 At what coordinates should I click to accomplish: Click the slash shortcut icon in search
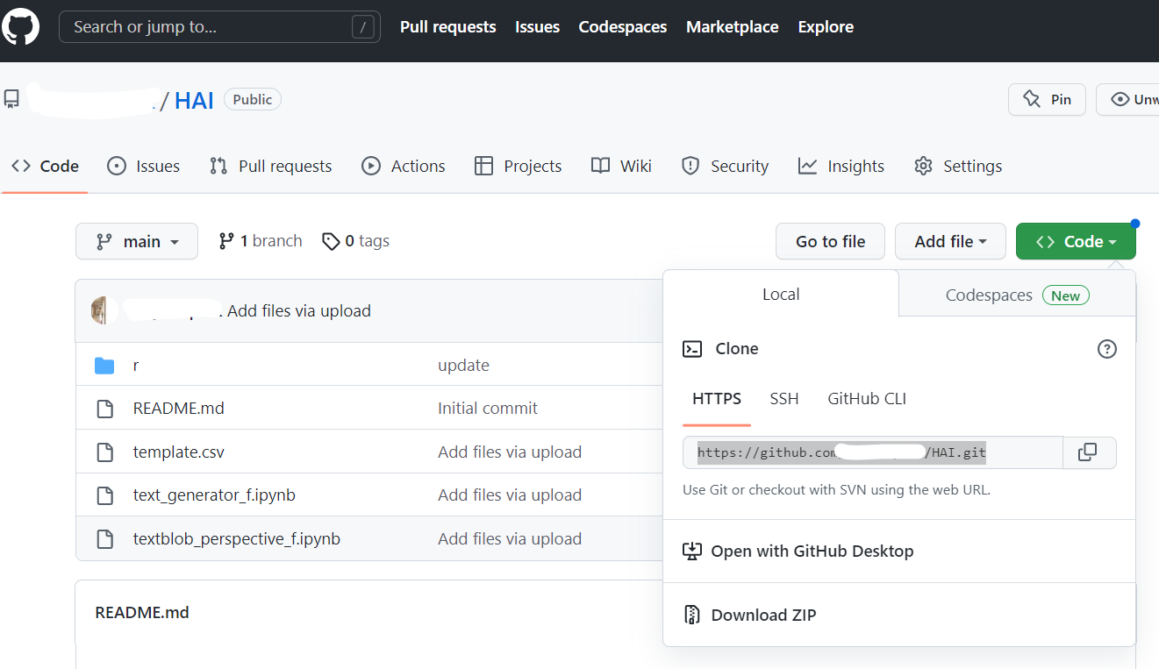[362, 27]
